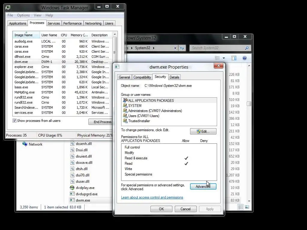
Task: Click the End Process button
Action: tap(101, 122)
